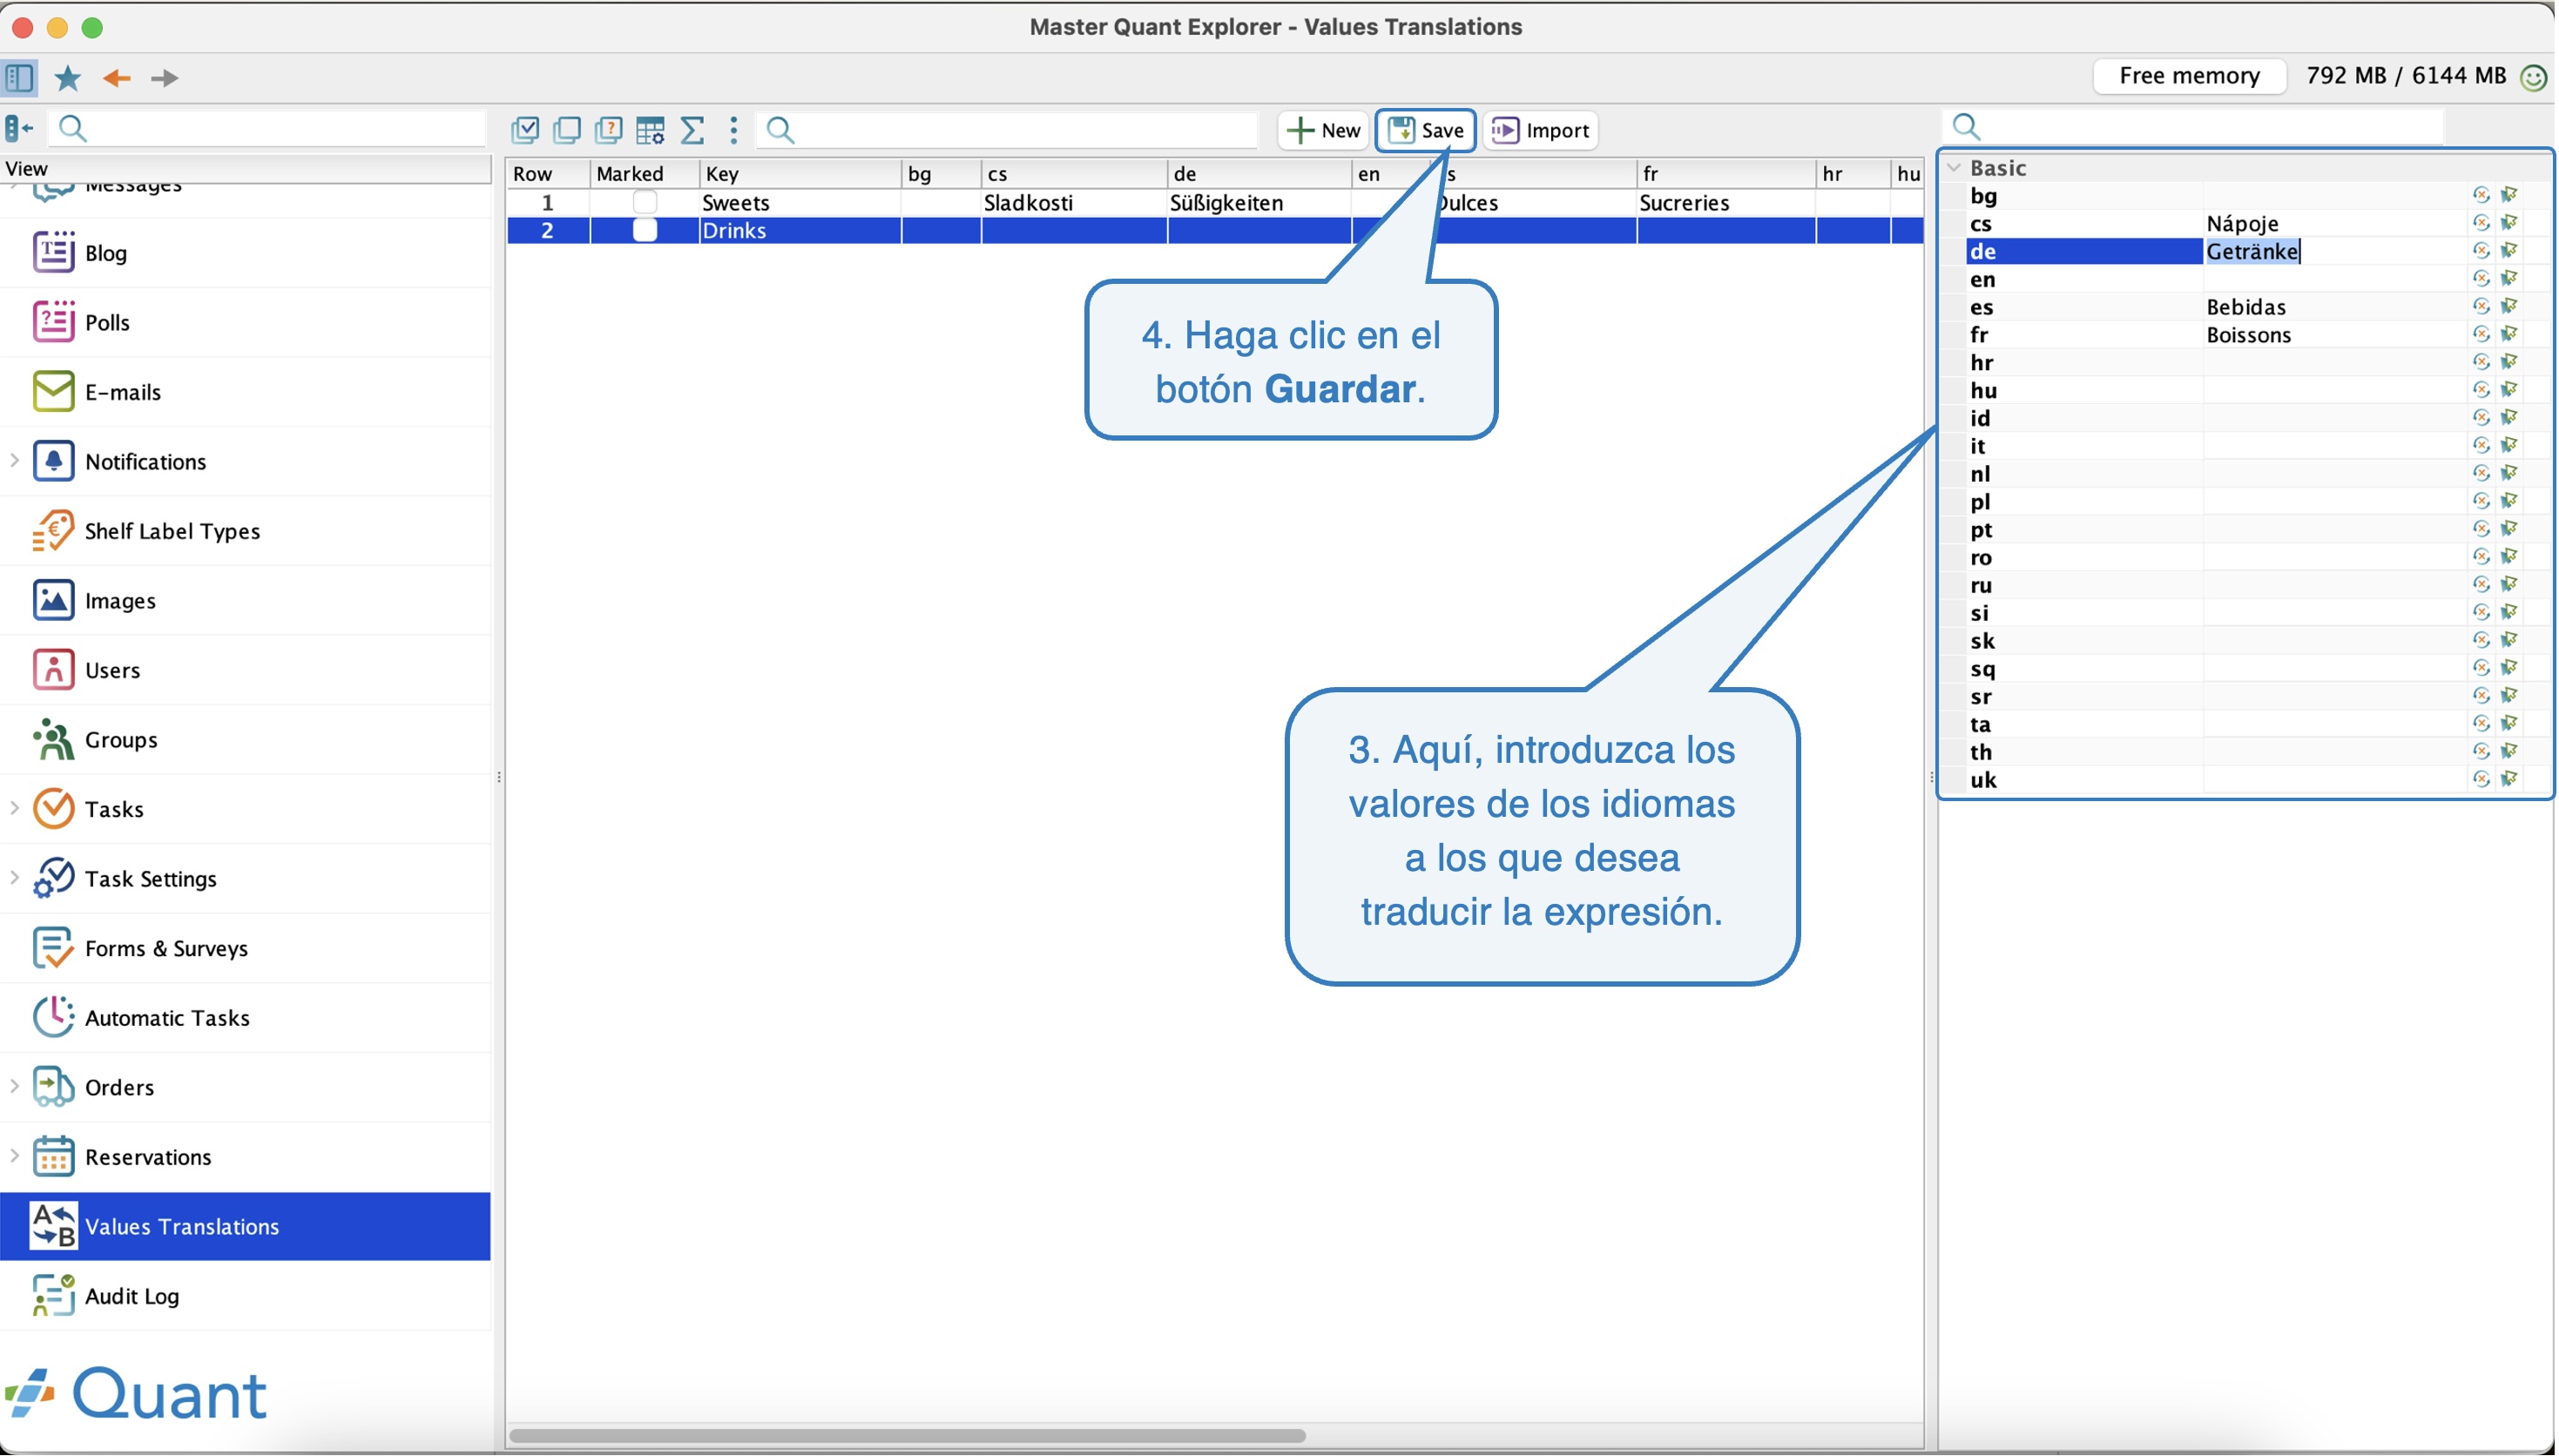Select the pl language row
The image size is (2559, 1456).
[x=2245, y=501]
